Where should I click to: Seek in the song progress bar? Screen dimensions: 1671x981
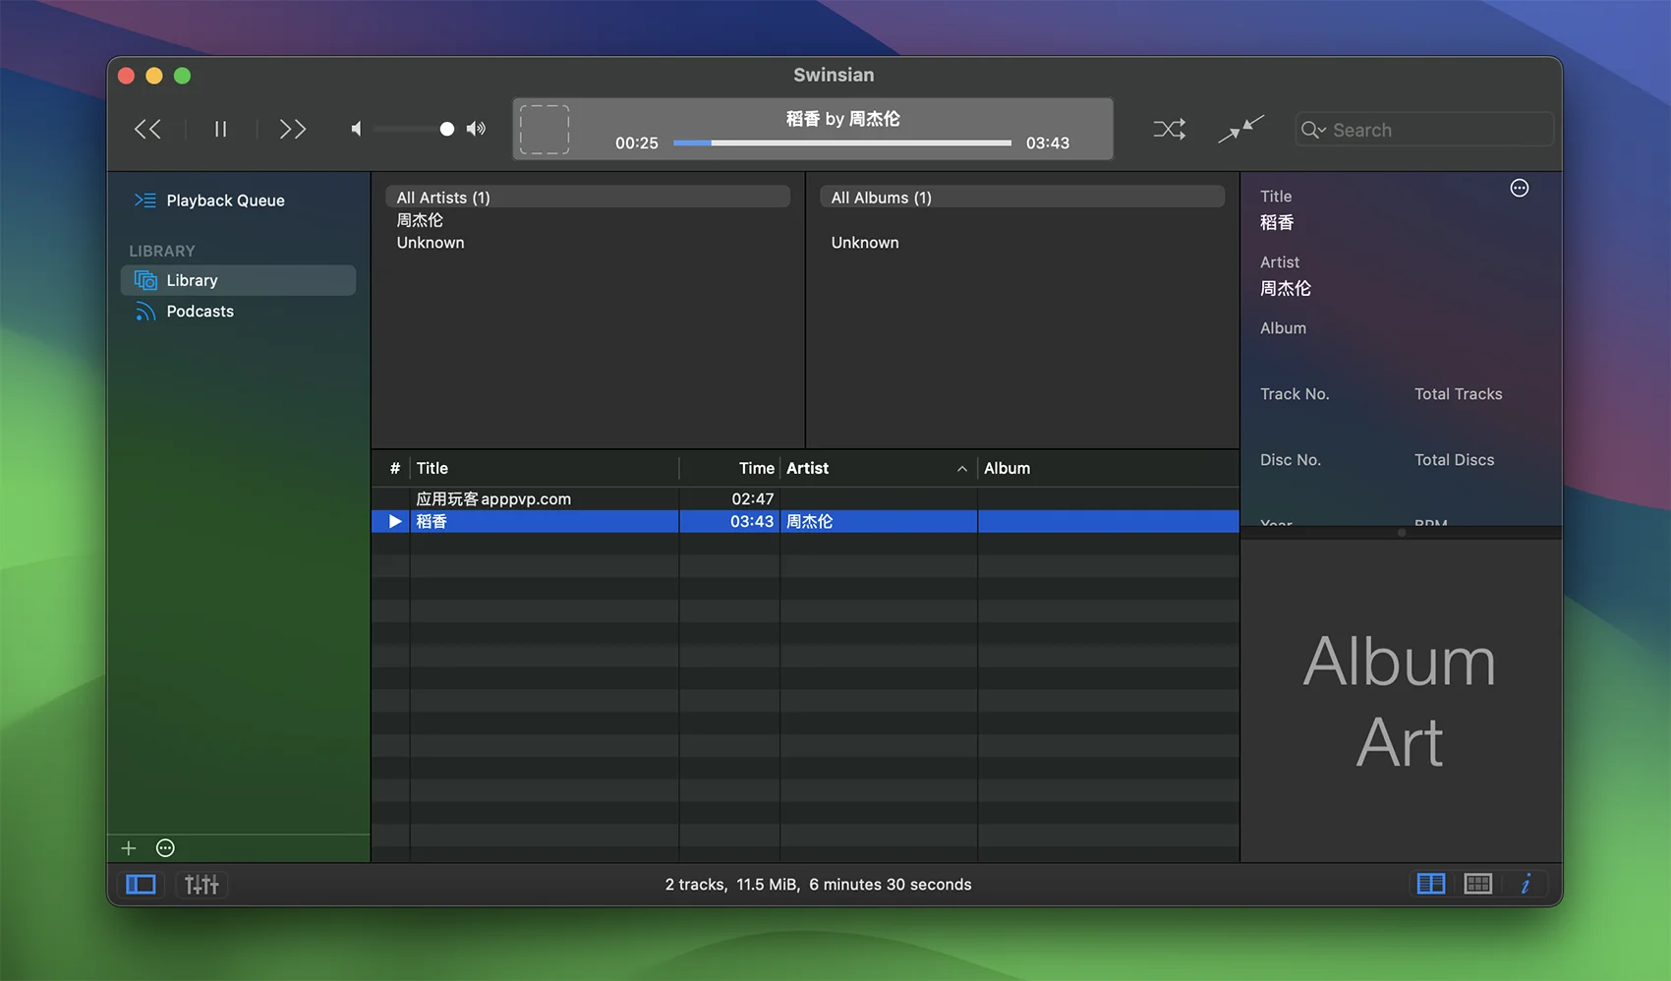(841, 143)
